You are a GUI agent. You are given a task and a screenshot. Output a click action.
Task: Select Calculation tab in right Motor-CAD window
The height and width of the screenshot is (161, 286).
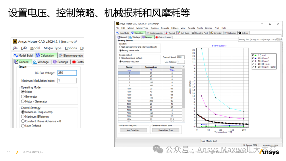138,33
